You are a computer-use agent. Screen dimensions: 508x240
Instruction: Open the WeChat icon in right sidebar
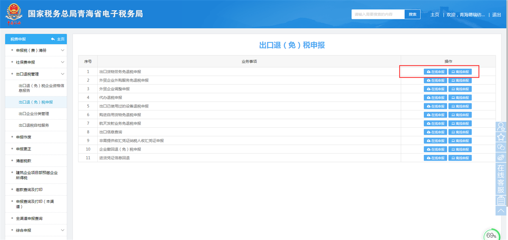501,147
